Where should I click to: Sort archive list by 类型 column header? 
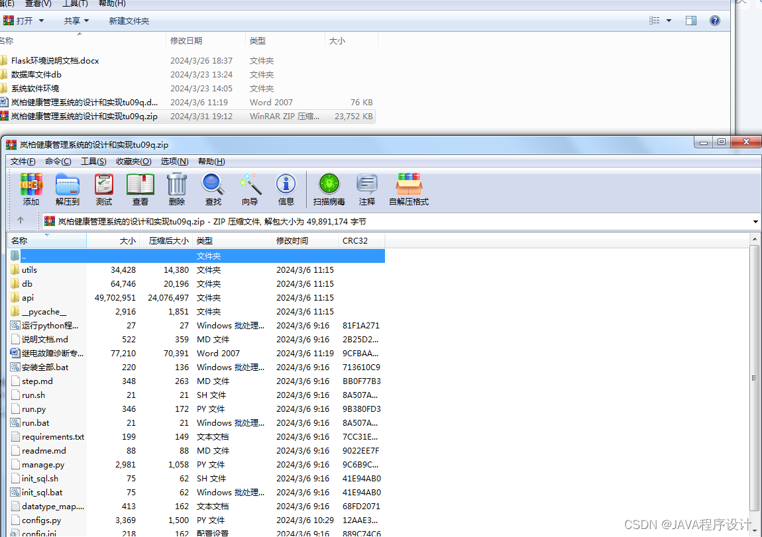click(x=233, y=240)
